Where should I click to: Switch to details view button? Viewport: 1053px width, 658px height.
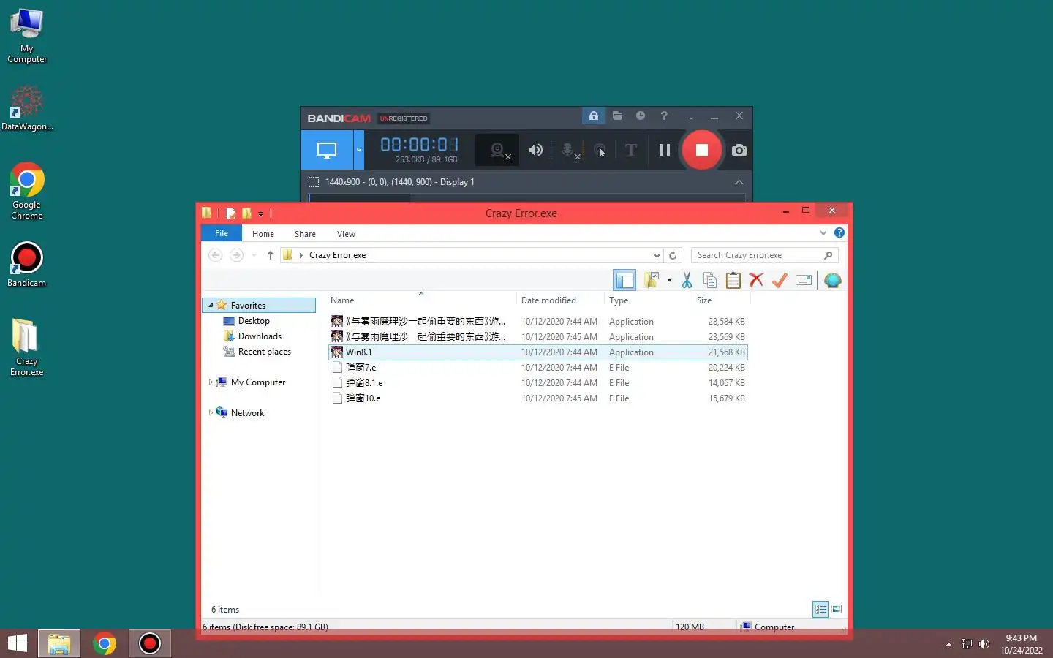(820, 609)
